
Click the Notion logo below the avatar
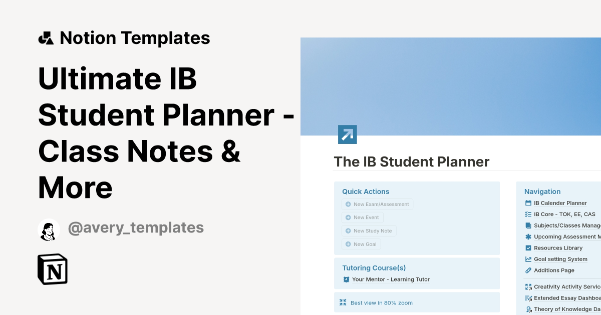52,269
